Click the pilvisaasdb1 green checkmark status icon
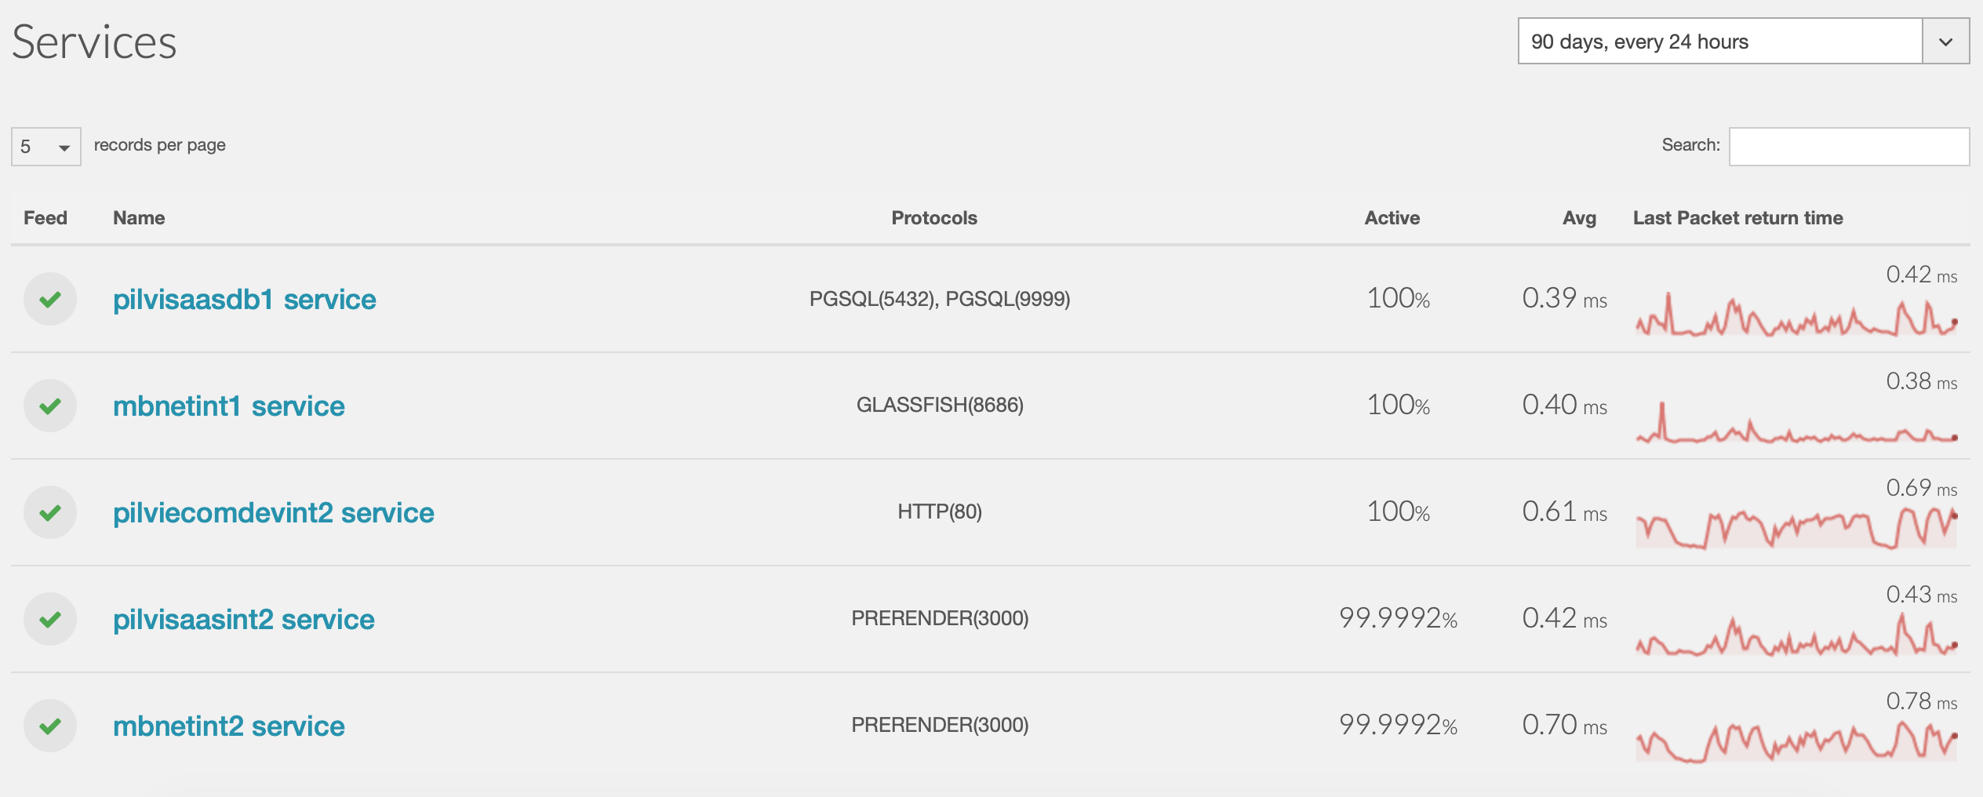 [50, 299]
